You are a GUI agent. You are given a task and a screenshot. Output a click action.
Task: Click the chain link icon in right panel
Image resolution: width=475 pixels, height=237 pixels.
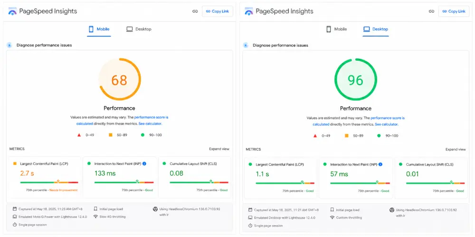coord(431,11)
